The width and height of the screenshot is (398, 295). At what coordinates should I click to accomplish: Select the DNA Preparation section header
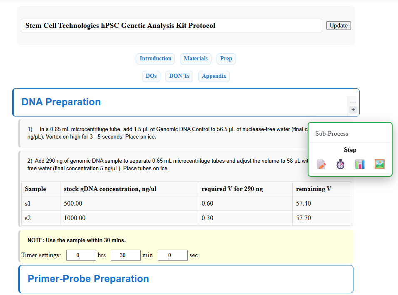[61, 102]
